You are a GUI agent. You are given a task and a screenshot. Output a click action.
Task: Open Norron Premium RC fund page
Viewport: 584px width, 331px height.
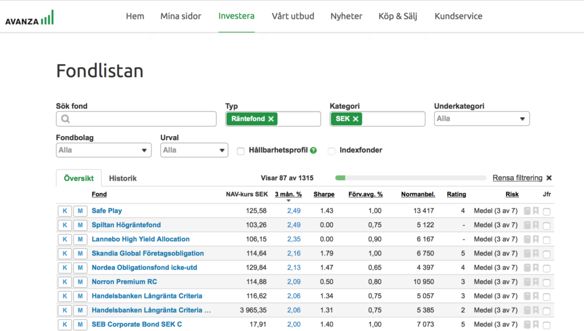coord(124,281)
